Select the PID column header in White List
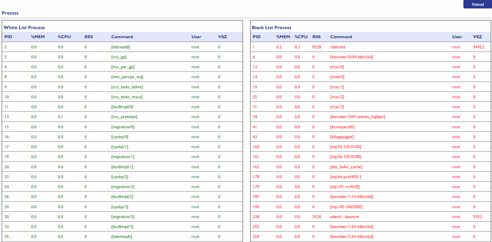Viewport: 492px width, 242px height. pos(8,37)
